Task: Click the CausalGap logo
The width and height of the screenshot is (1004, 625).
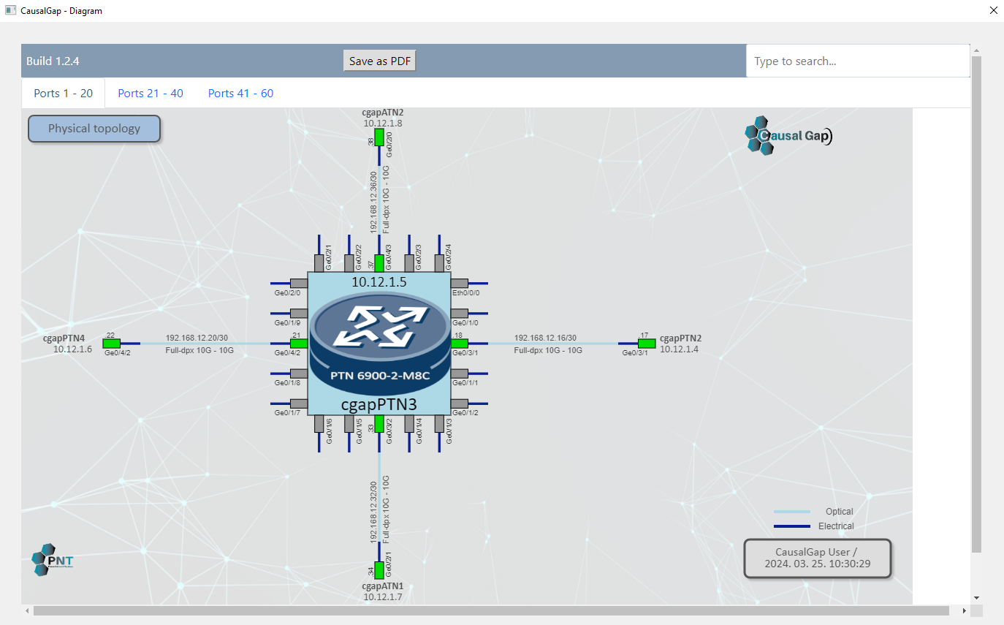Action: click(x=788, y=135)
